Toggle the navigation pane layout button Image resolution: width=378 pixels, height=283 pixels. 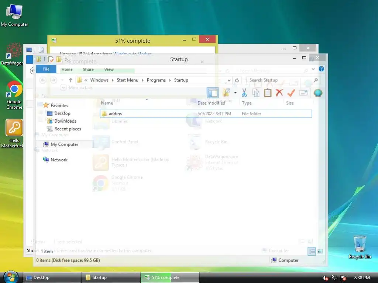[x=213, y=93]
